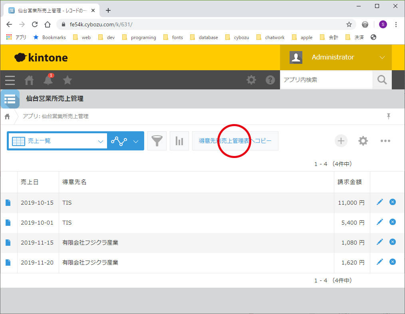Open the Chrome profile avatar S

[383, 24]
